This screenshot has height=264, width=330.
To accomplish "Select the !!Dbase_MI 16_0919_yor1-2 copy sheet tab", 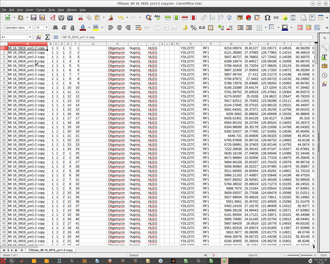I will pos(50,250).
